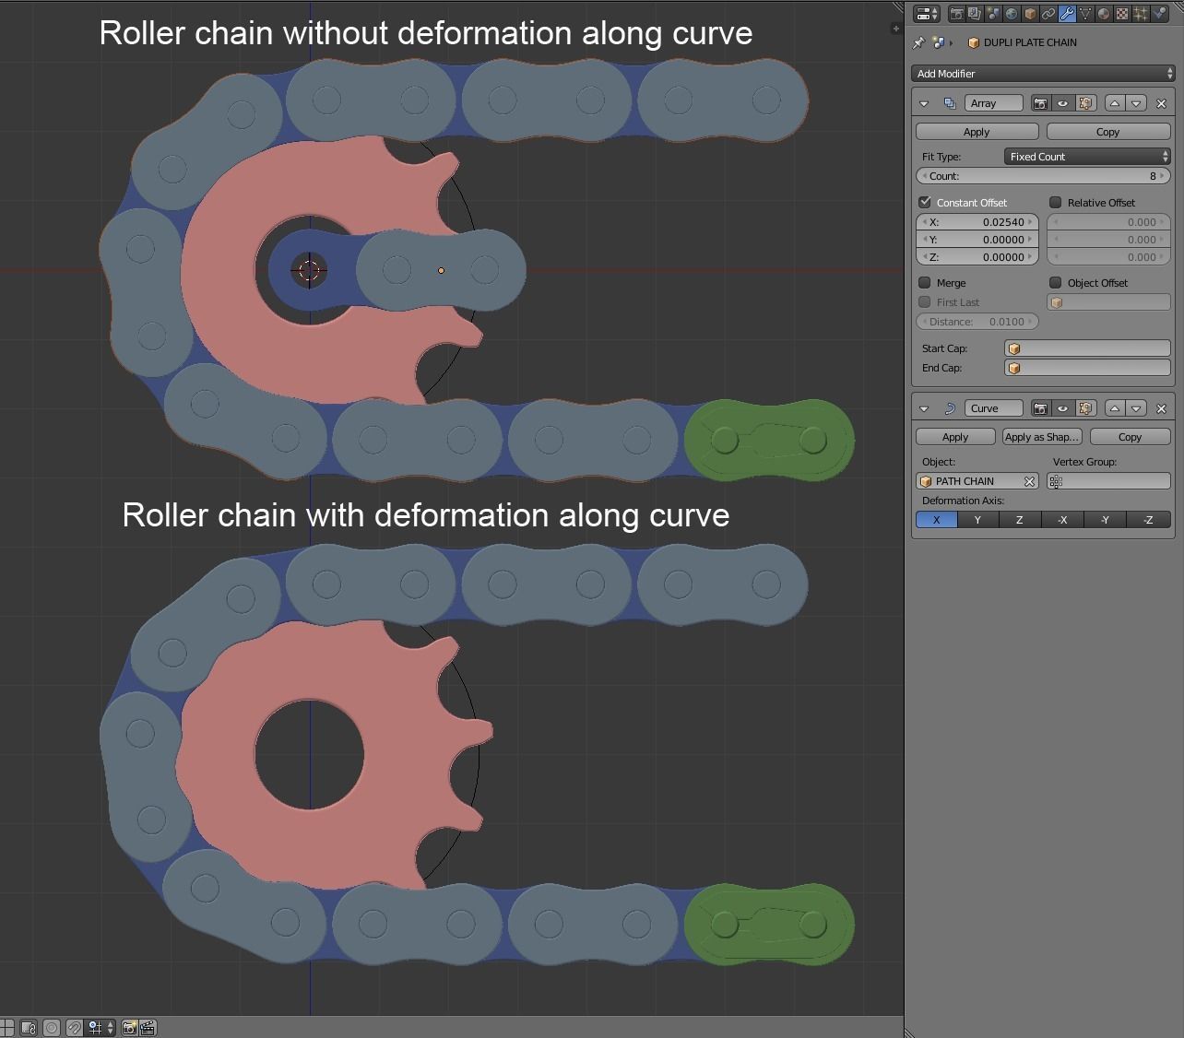The width and height of the screenshot is (1184, 1038).
Task: Open the Render properties tab
Action: point(957,14)
